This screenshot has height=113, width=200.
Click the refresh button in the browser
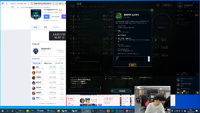click(x=12, y=7)
